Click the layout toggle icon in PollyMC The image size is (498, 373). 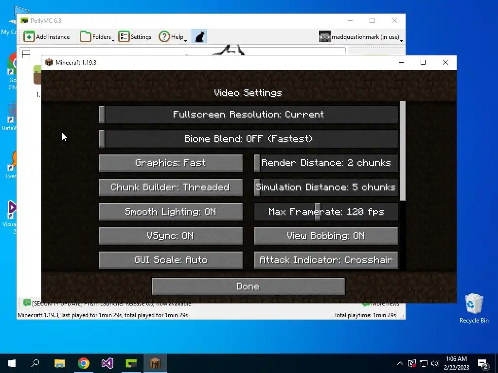tap(26, 54)
